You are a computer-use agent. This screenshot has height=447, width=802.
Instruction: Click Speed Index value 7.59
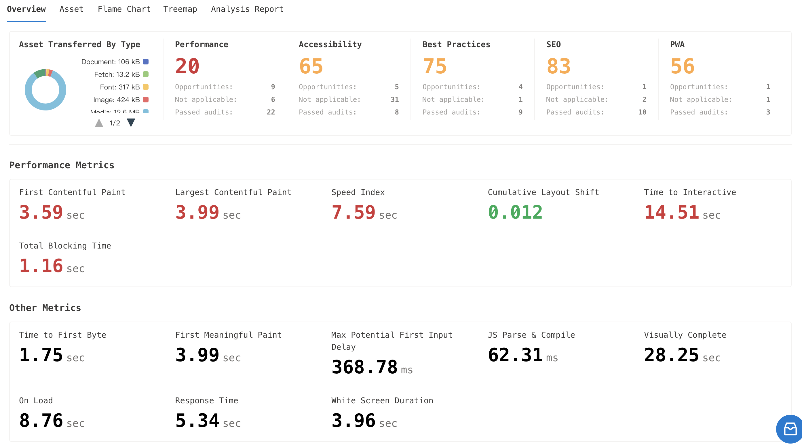(x=354, y=213)
